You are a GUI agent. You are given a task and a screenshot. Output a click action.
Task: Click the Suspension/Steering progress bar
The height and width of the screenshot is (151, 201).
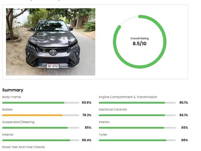click(x=40, y=128)
